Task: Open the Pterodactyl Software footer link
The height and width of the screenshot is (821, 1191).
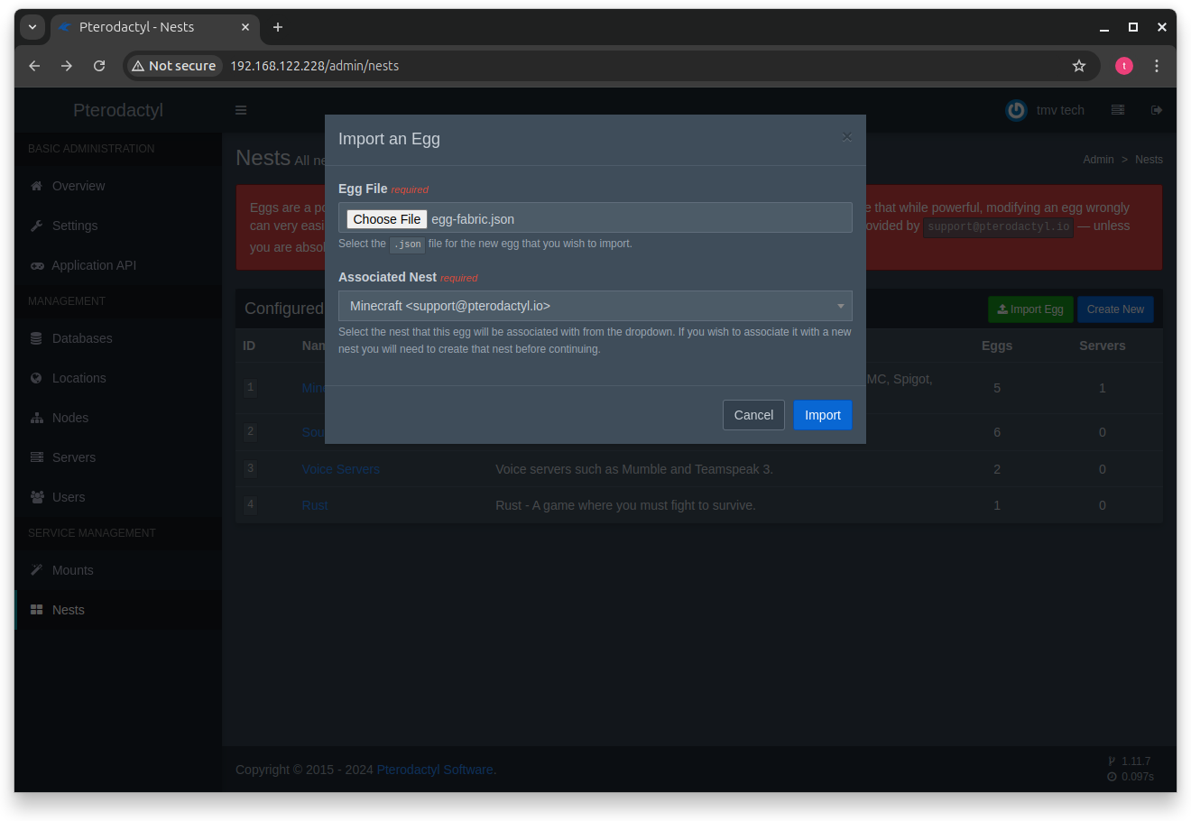Action: tap(435, 769)
